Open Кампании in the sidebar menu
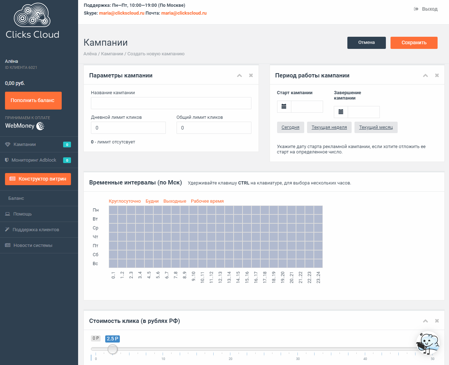Screen dimensions: 449x365 25,145
